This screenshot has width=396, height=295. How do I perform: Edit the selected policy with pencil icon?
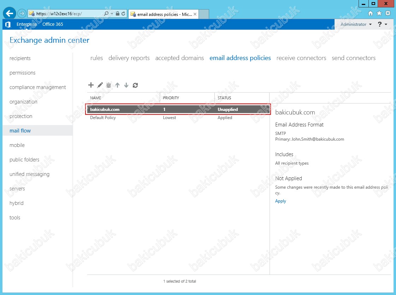pos(100,85)
